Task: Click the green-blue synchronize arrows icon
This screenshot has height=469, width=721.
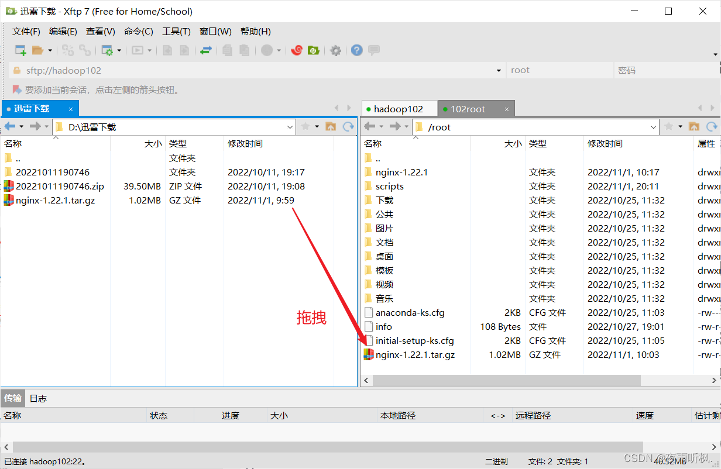Action: click(x=205, y=50)
